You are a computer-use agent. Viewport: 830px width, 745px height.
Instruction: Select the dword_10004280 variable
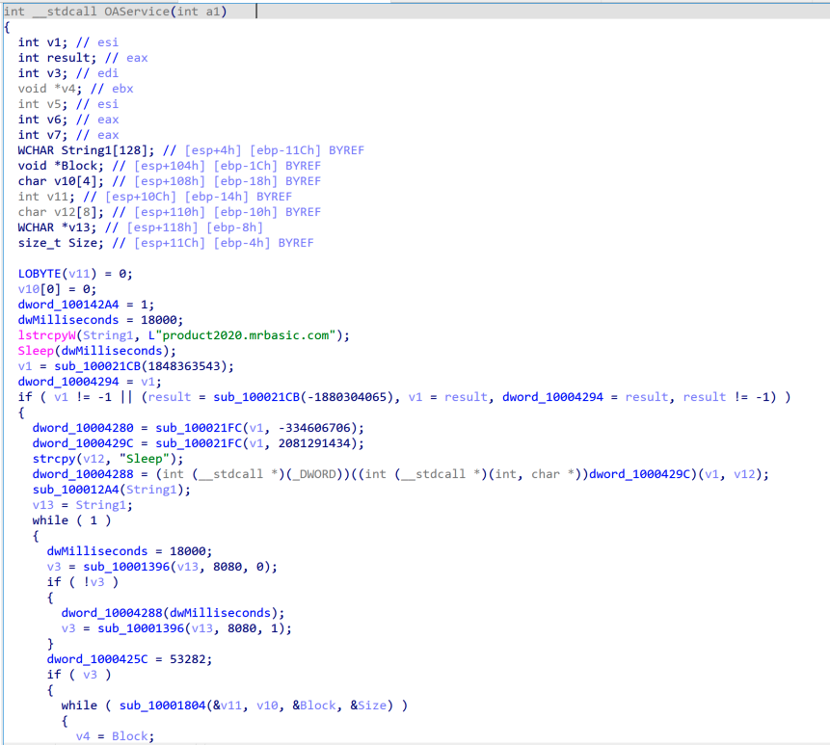point(83,428)
